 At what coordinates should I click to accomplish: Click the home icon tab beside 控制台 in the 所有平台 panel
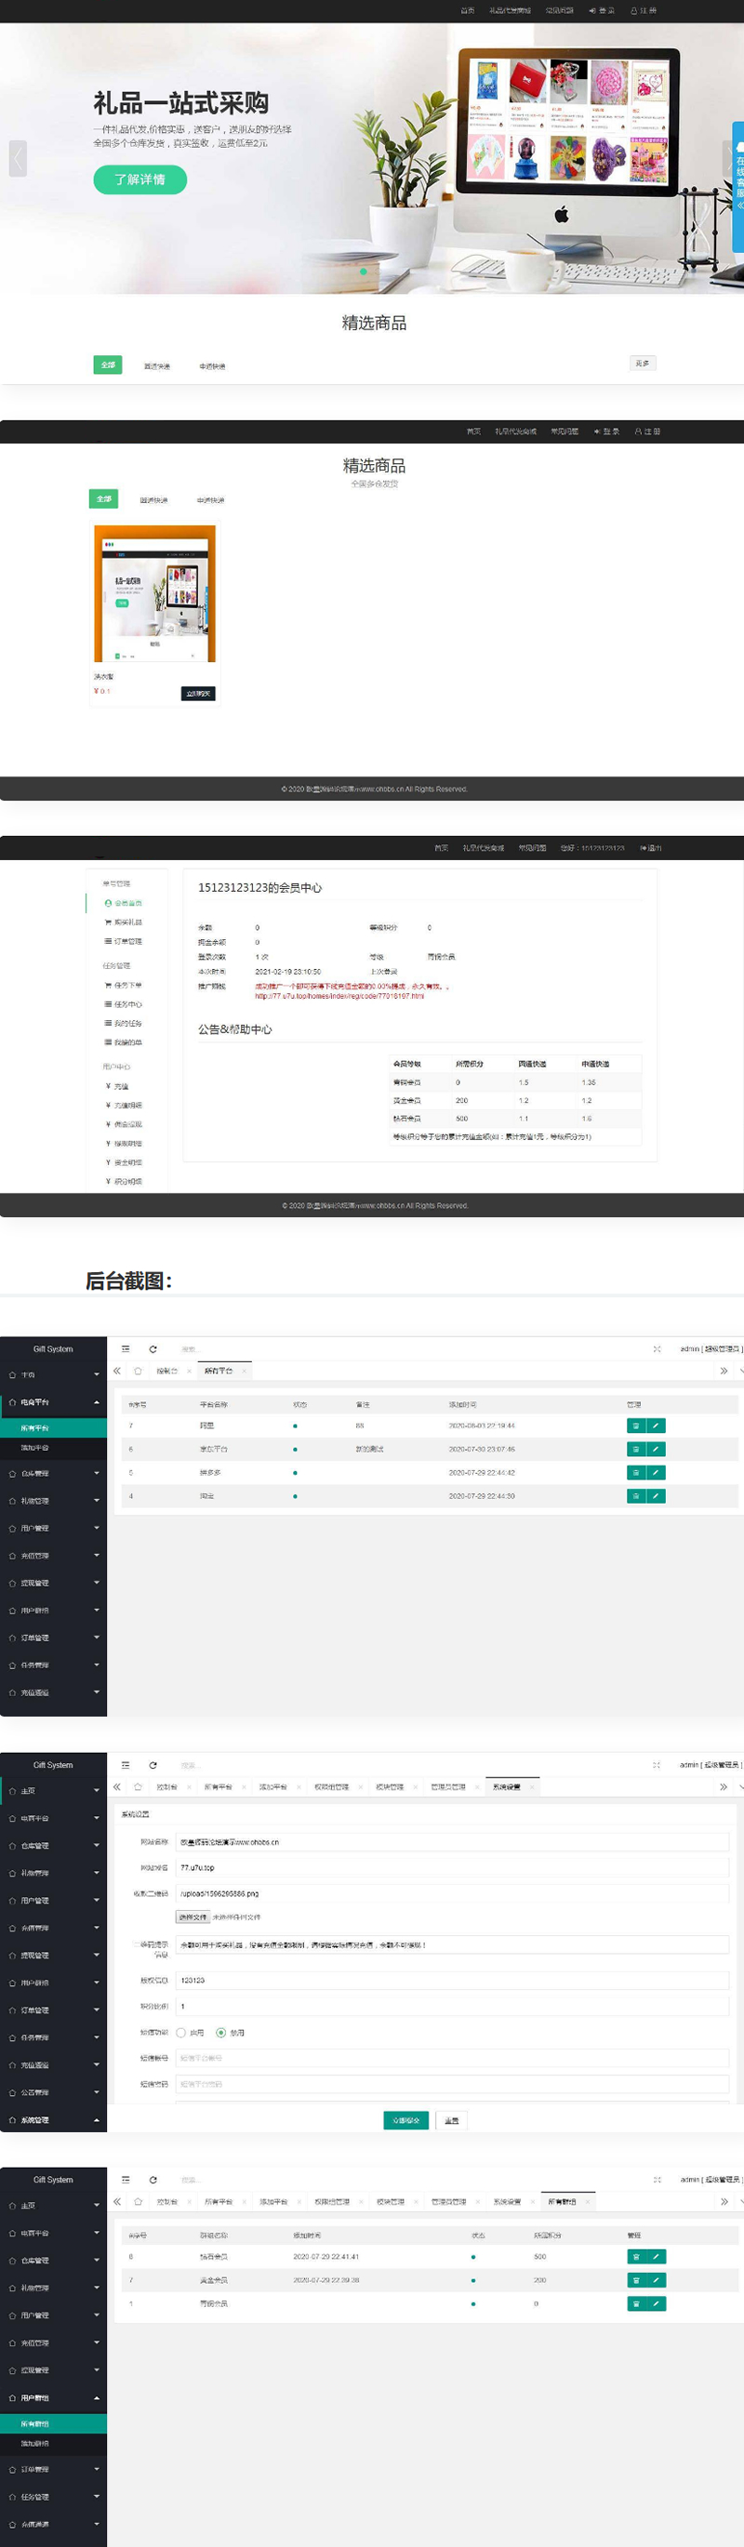coord(138,1371)
